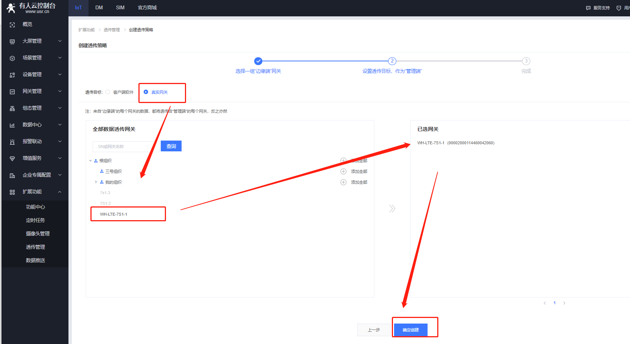This screenshot has height=344, width=630.
Task: Select the 客户端软件 radio option
Action: click(x=108, y=92)
